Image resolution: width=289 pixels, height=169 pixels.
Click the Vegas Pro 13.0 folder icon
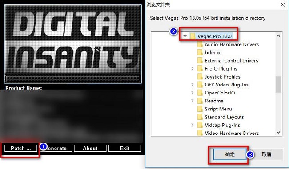pyautogui.click(x=193, y=36)
